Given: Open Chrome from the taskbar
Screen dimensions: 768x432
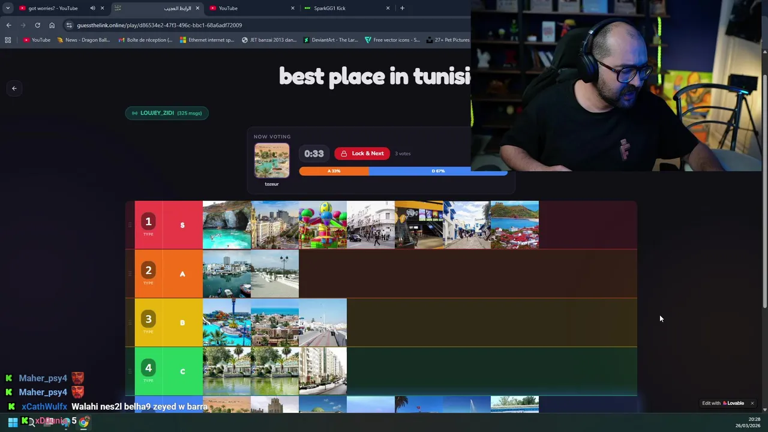Looking at the screenshot, I should [x=83, y=422].
